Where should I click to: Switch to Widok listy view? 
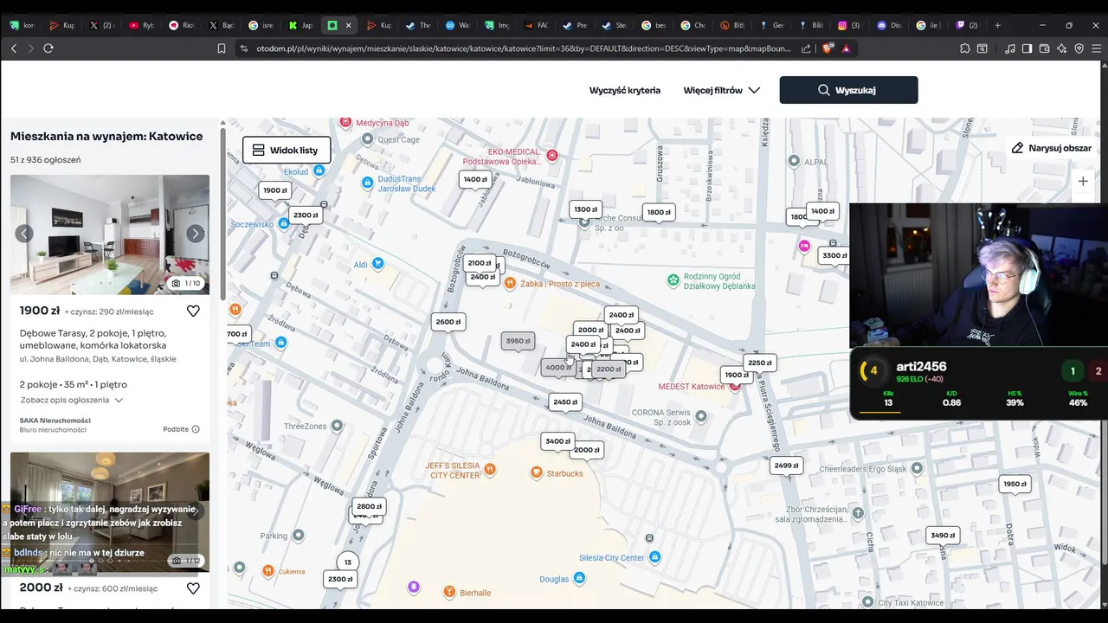[287, 150]
